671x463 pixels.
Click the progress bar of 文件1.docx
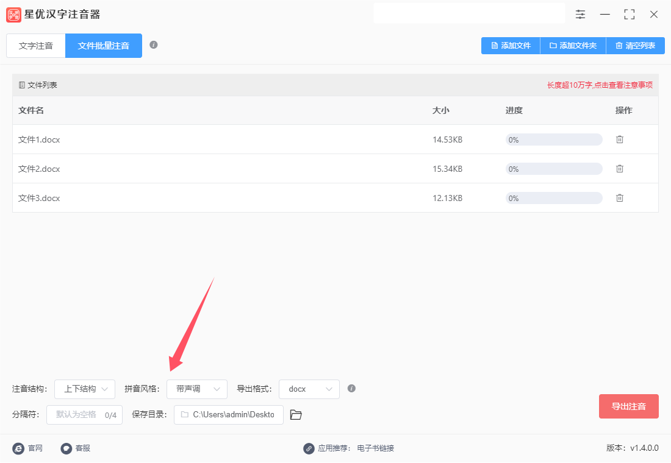554,140
